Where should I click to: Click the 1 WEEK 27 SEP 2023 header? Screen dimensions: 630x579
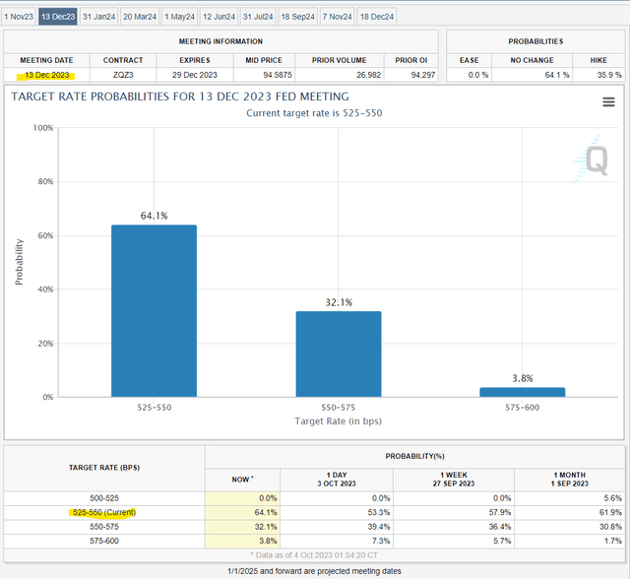coord(454,480)
